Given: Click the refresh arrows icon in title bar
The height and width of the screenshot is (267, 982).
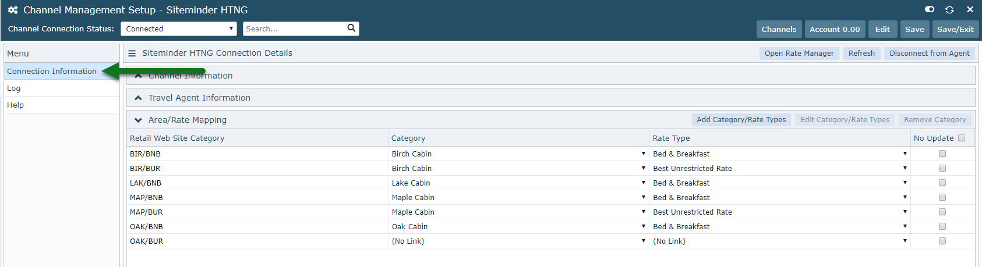Looking at the screenshot, I should (949, 10).
